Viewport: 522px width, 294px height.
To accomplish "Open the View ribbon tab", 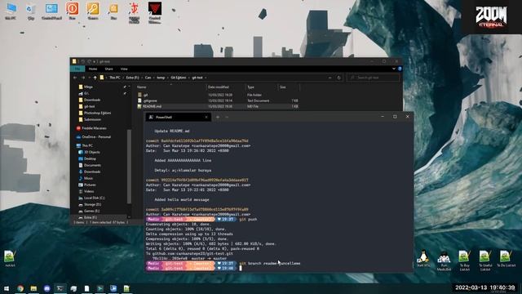I will [x=124, y=69].
